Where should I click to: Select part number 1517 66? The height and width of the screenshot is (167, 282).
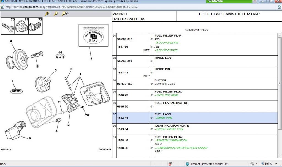(123, 46)
